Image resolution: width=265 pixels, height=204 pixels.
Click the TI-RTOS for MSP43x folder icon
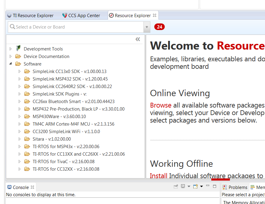(27, 146)
